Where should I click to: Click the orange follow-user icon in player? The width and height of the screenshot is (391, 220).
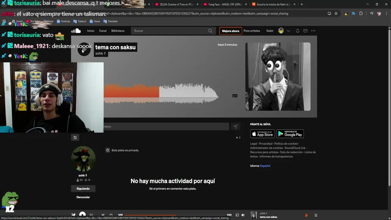[x=306, y=215]
